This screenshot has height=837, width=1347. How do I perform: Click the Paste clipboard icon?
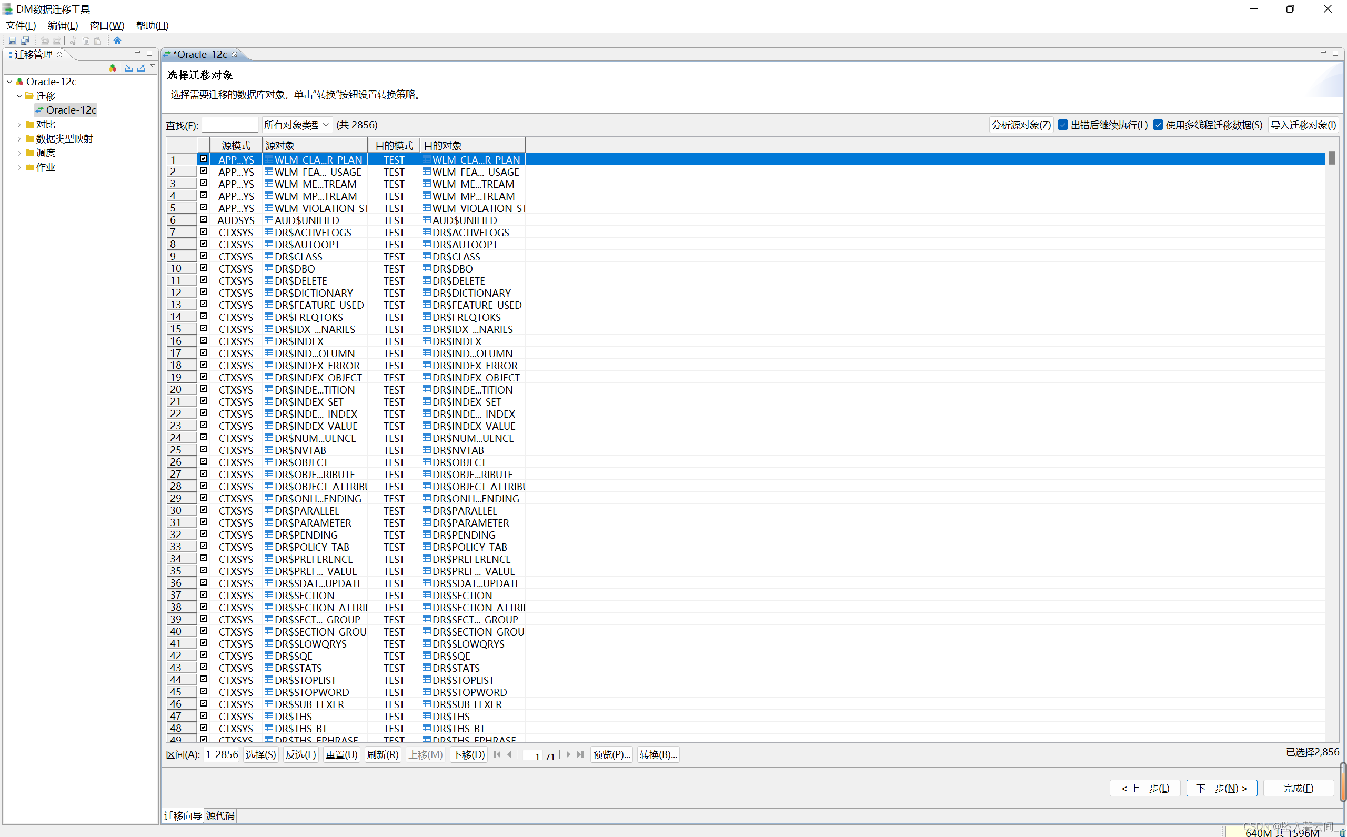pos(98,41)
